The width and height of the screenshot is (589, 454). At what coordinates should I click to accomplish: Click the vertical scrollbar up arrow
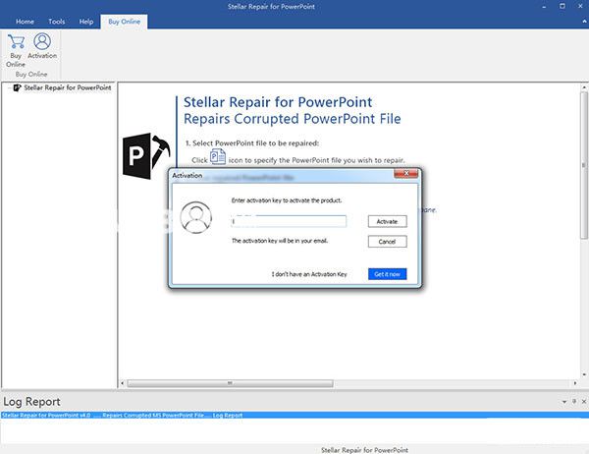coord(584,87)
